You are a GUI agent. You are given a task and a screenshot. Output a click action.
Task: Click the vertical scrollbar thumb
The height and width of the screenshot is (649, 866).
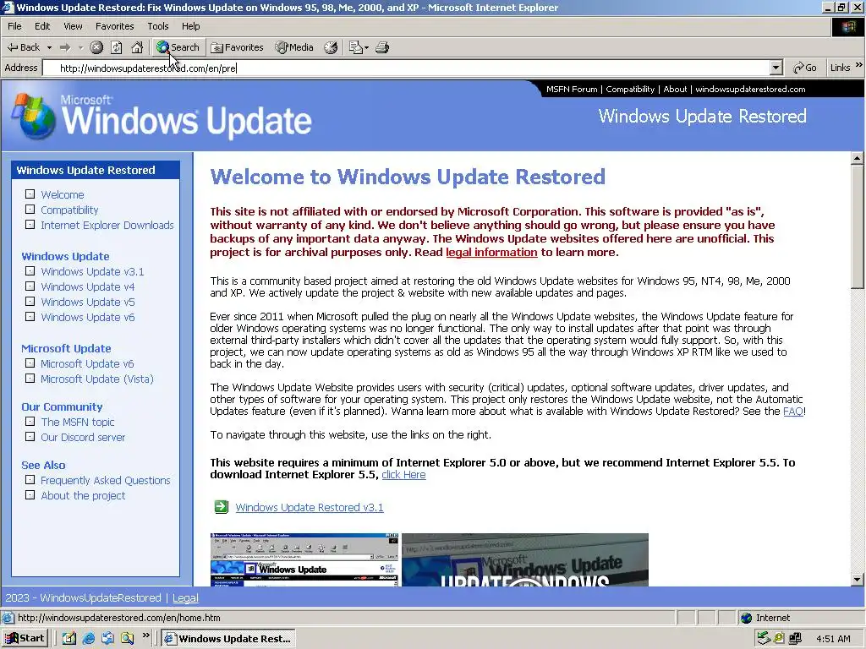pos(857,226)
